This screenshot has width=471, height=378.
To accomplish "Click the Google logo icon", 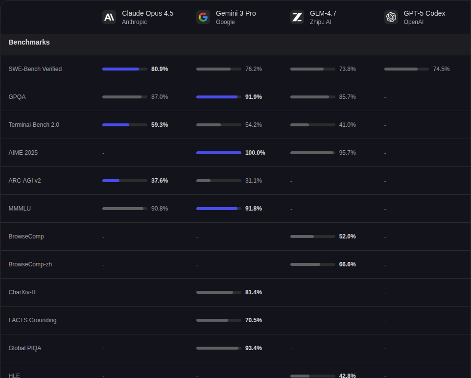I will click(203, 17).
